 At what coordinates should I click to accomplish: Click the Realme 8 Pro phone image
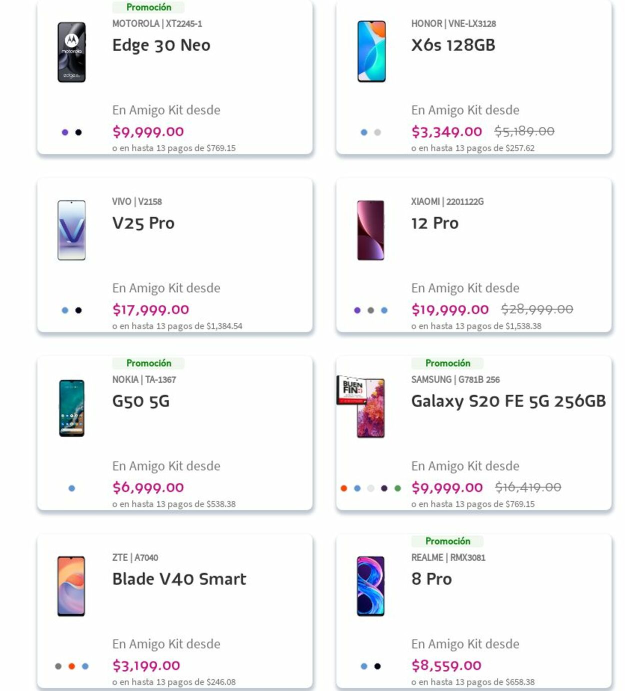pyautogui.click(x=370, y=586)
